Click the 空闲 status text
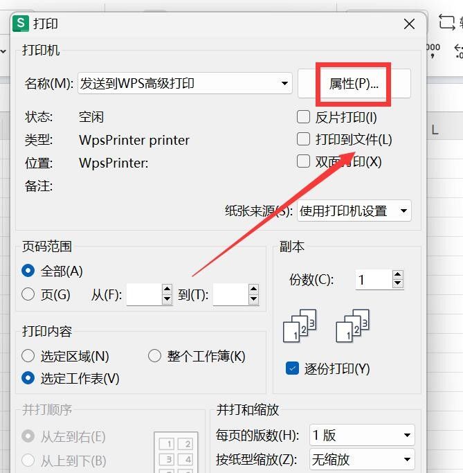Viewport: 463px width, 473px height. (x=91, y=117)
